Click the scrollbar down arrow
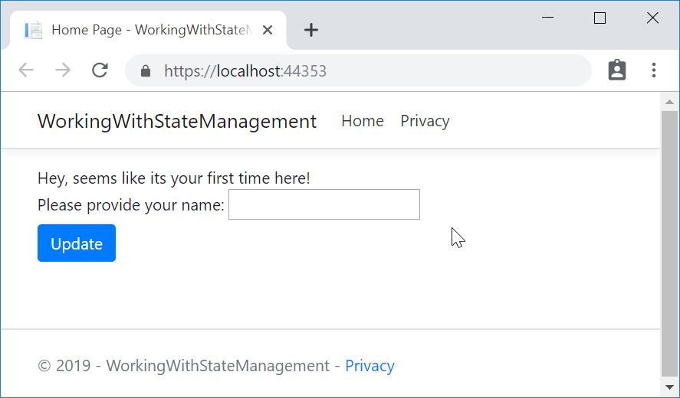 click(x=669, y=389)
